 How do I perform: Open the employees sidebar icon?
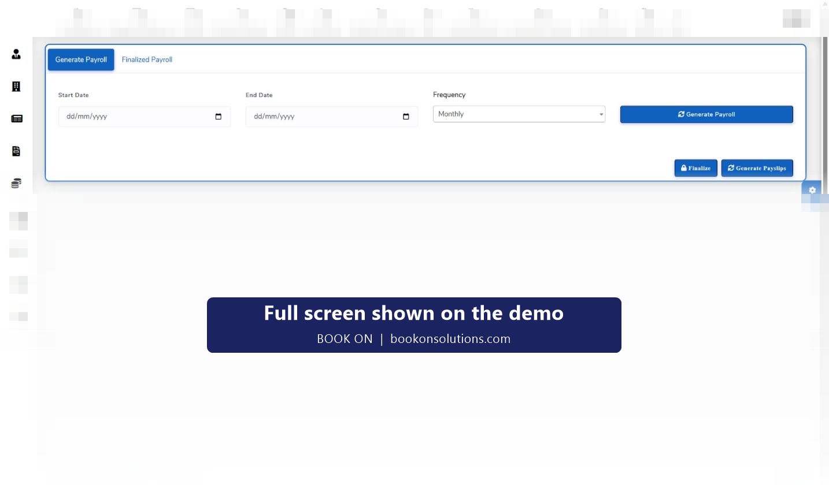16,54
